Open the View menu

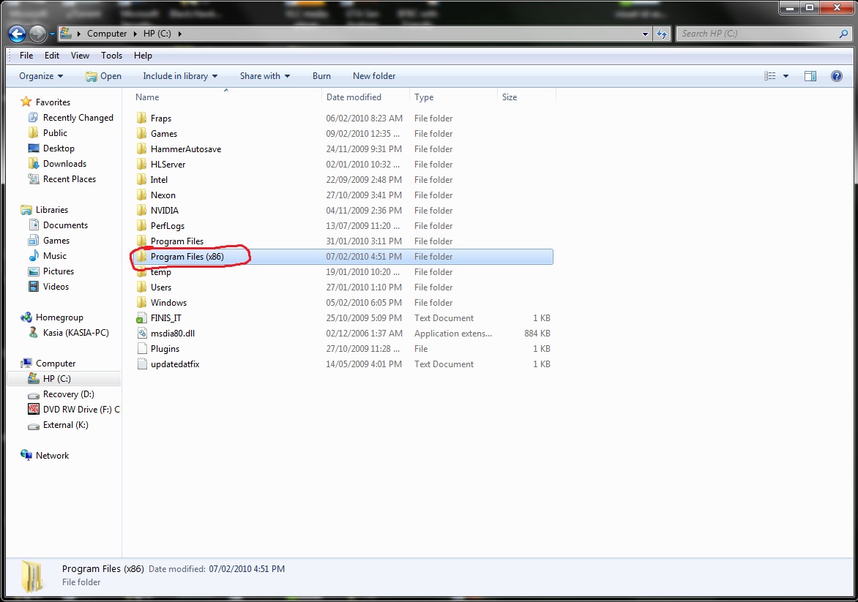click(x=80, y=55)
